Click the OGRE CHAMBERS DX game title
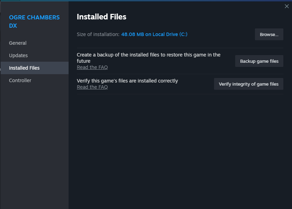The width and height of the screenshot is (292, 209). pos(34,21)
